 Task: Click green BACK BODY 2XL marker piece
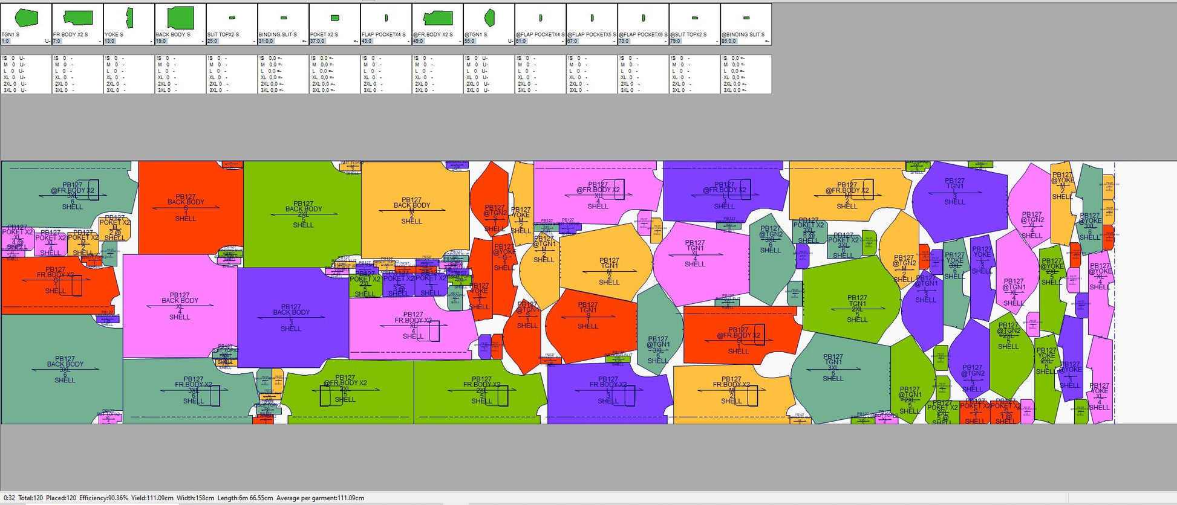pos(302,214)
